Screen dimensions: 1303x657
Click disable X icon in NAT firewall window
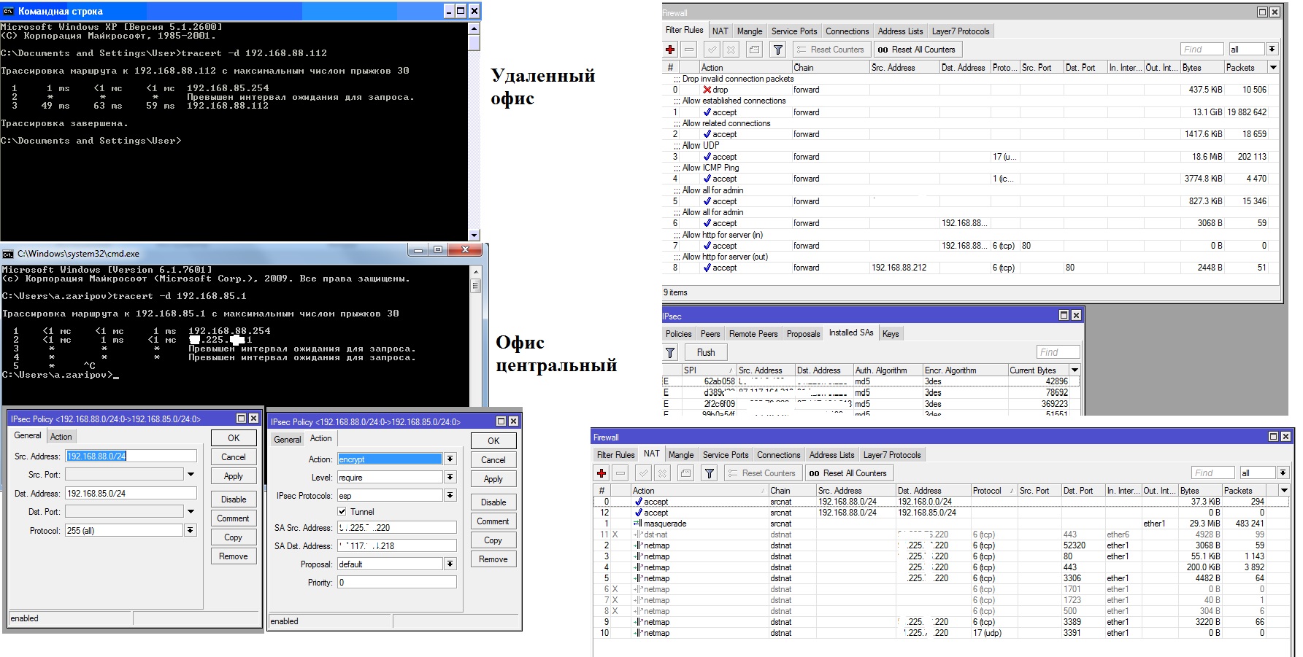click(x=662, y=473)
